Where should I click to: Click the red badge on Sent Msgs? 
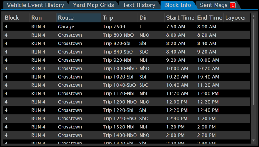click(x=232, y=5)
